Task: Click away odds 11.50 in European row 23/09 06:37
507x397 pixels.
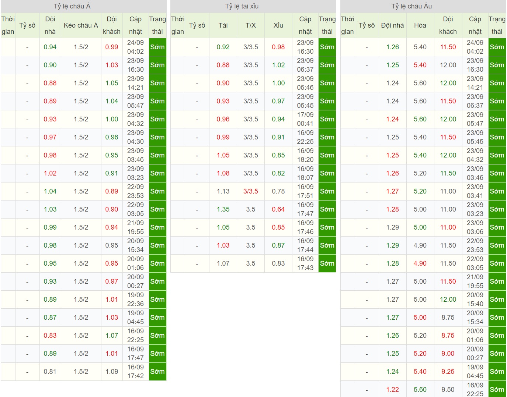Action: pos(448,101)
